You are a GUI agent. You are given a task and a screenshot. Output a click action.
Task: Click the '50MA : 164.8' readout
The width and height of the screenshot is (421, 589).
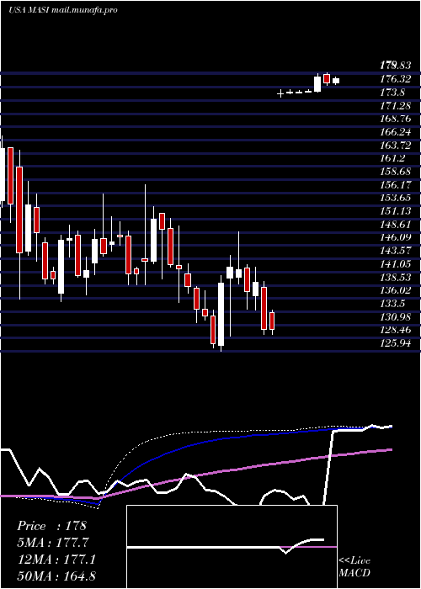pyautogui.click(x=56, y=576)
